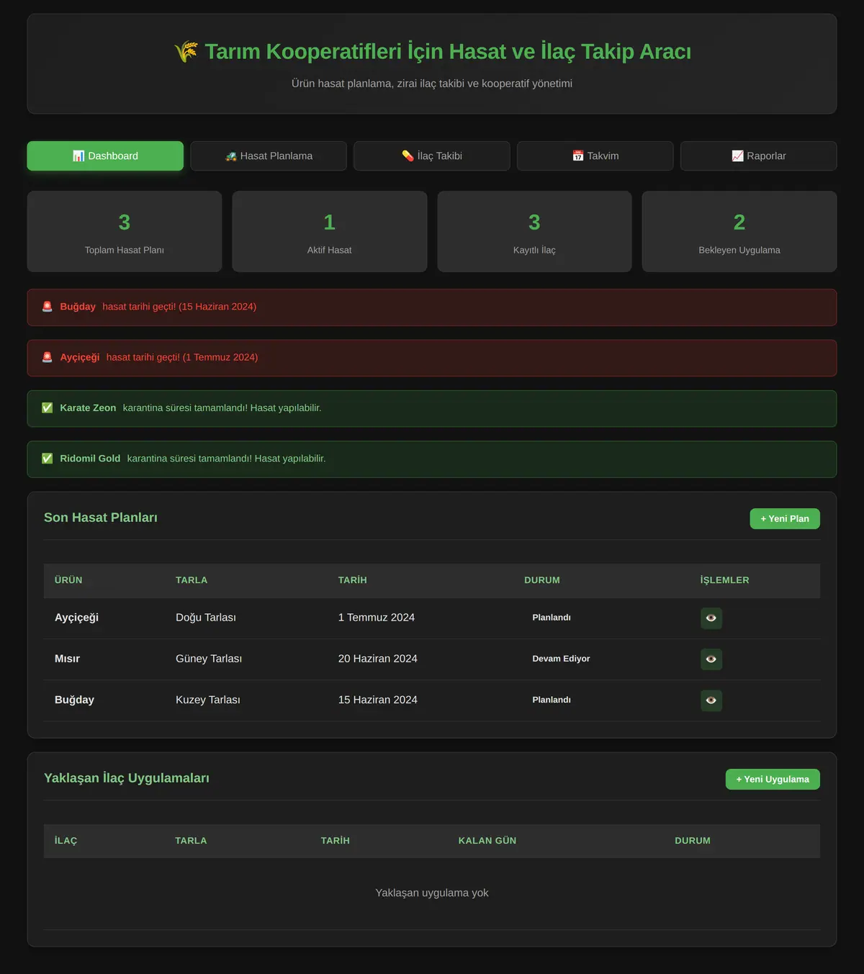Add a plan with + Yeni Plan button

tap(785, 519)
